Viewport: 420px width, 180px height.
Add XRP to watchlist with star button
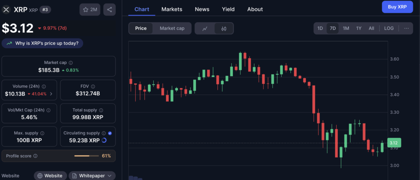(x=90, y=10)
